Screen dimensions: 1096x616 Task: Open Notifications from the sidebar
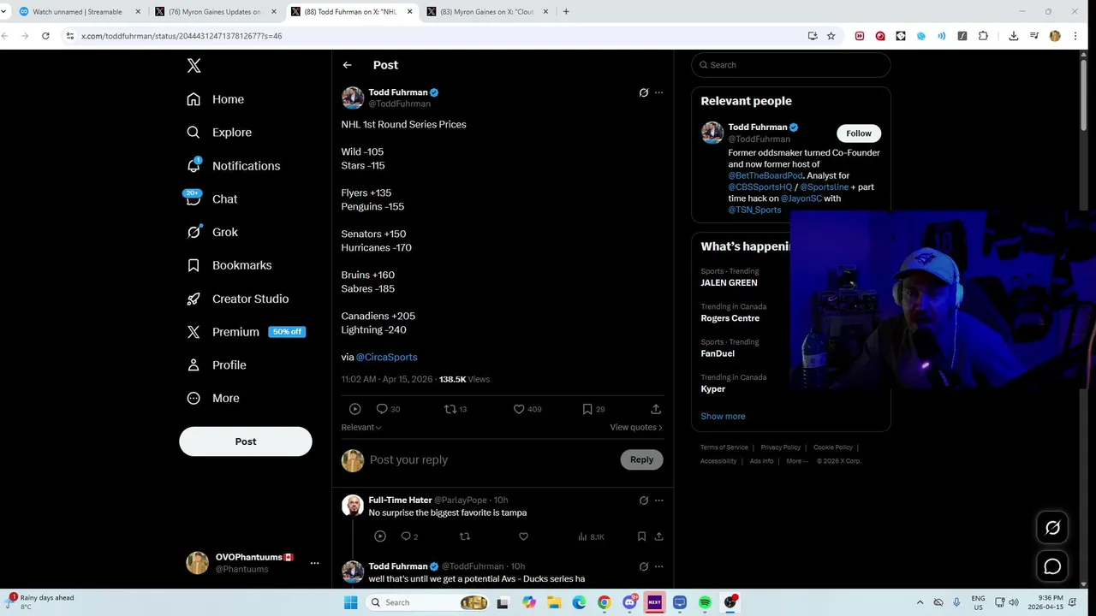[x=233, y=166]
